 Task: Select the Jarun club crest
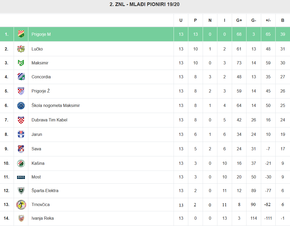[21, 134]
